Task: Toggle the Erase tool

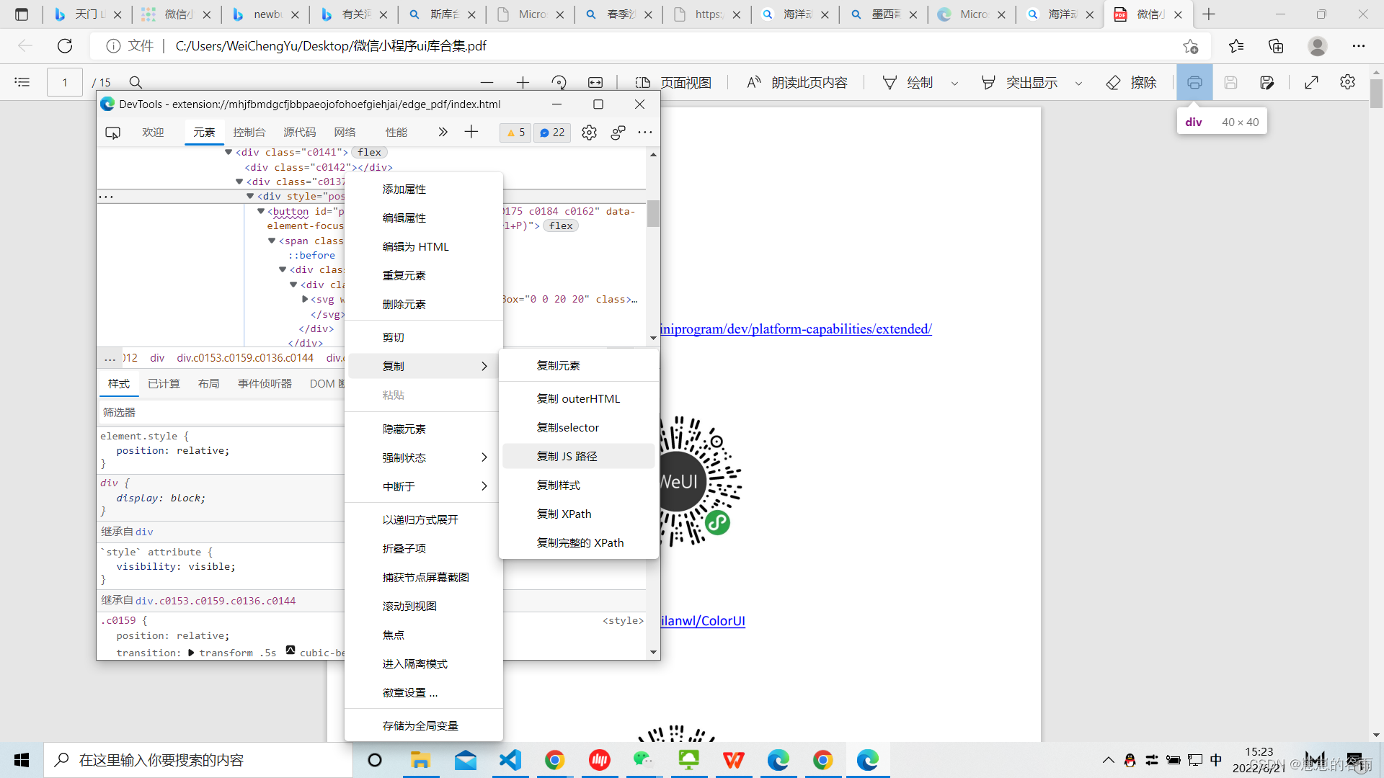Action: point(1132,83)
